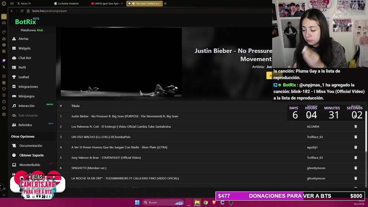This screenshot has height=207, width=368.
Task: Select The best ChatBot tab
Action: pos(144,3)
